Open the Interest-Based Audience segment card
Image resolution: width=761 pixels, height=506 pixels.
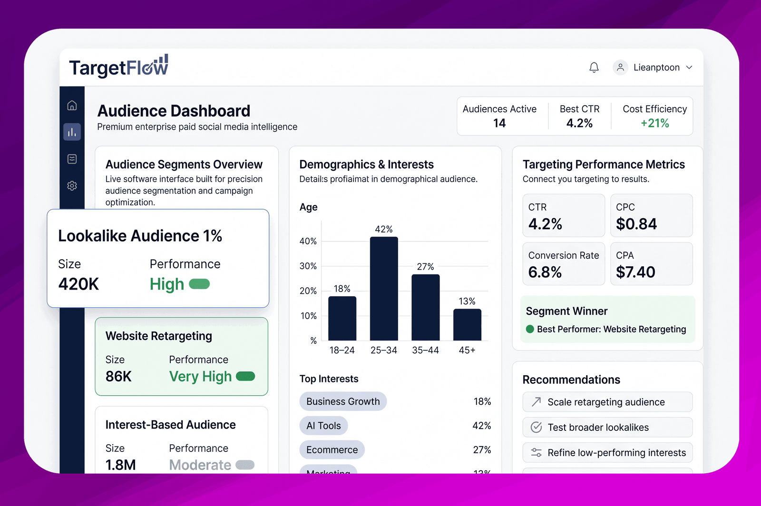181,440
